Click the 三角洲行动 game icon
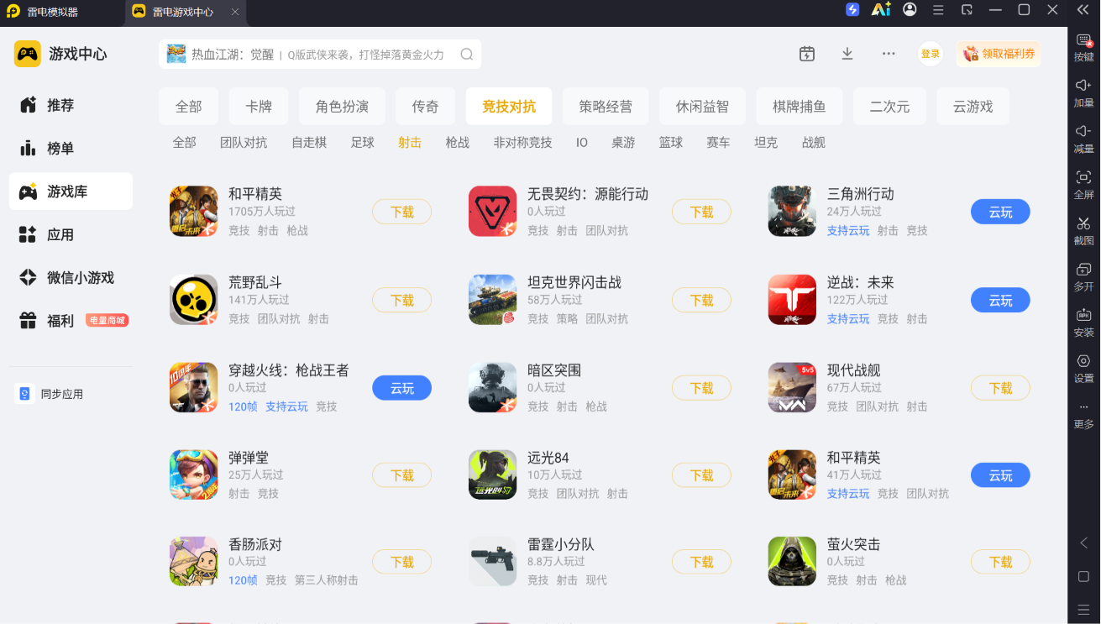The image size is (1101, 624). (792, 212)
